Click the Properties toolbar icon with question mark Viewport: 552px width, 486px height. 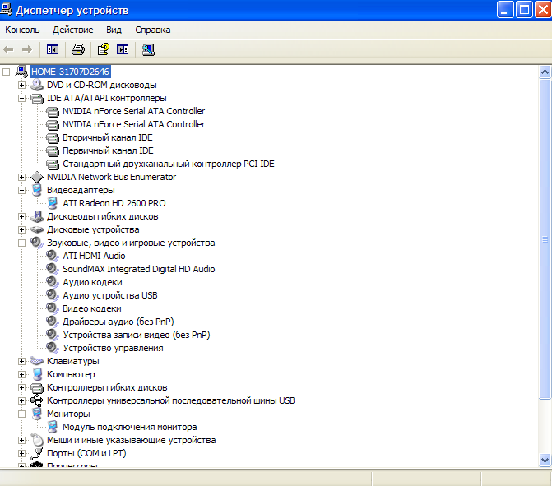[104, 49]
